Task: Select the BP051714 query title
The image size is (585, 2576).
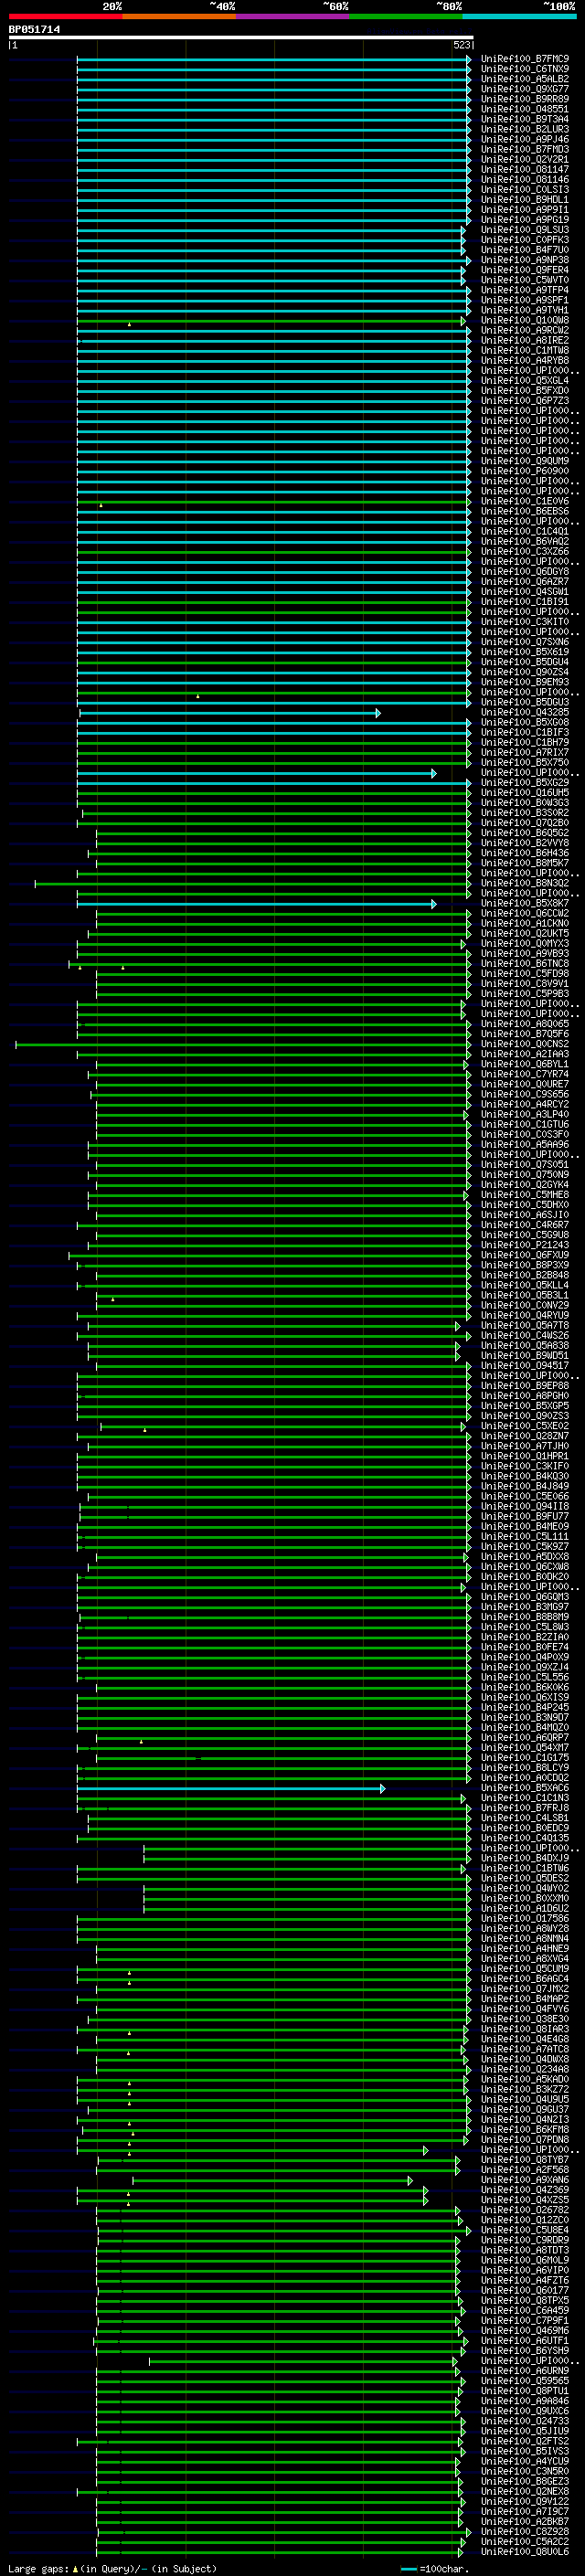Action: (34, 29)
